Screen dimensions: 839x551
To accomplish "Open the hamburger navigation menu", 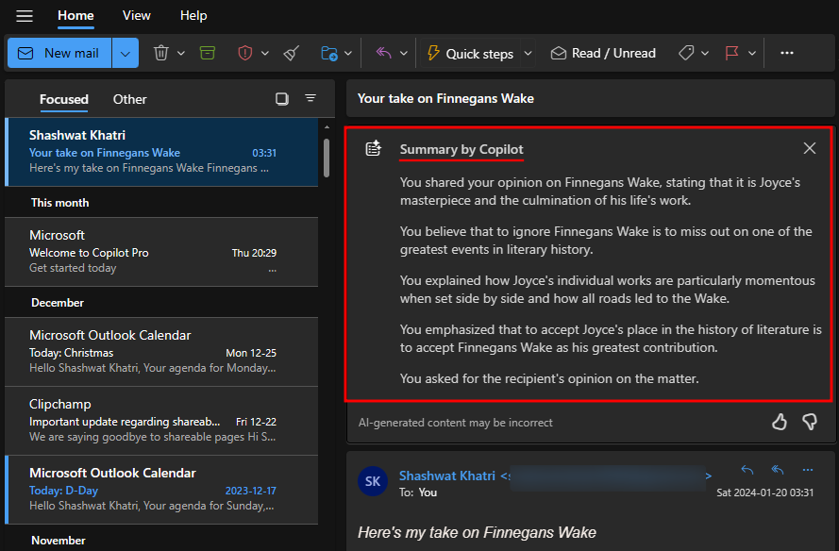I will (x=25, y=16).
